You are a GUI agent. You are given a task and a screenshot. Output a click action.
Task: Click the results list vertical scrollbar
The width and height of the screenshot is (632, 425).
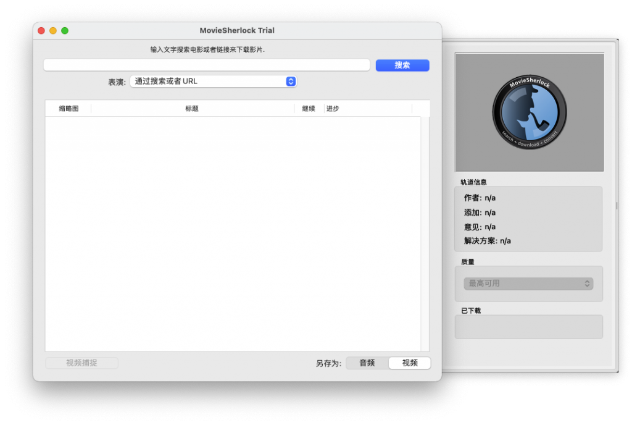pos(425,234)
